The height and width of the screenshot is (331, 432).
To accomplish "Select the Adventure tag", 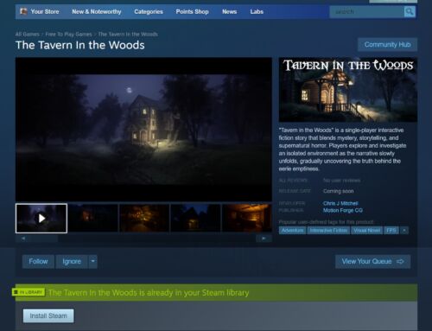I will [x=292, y=230].
